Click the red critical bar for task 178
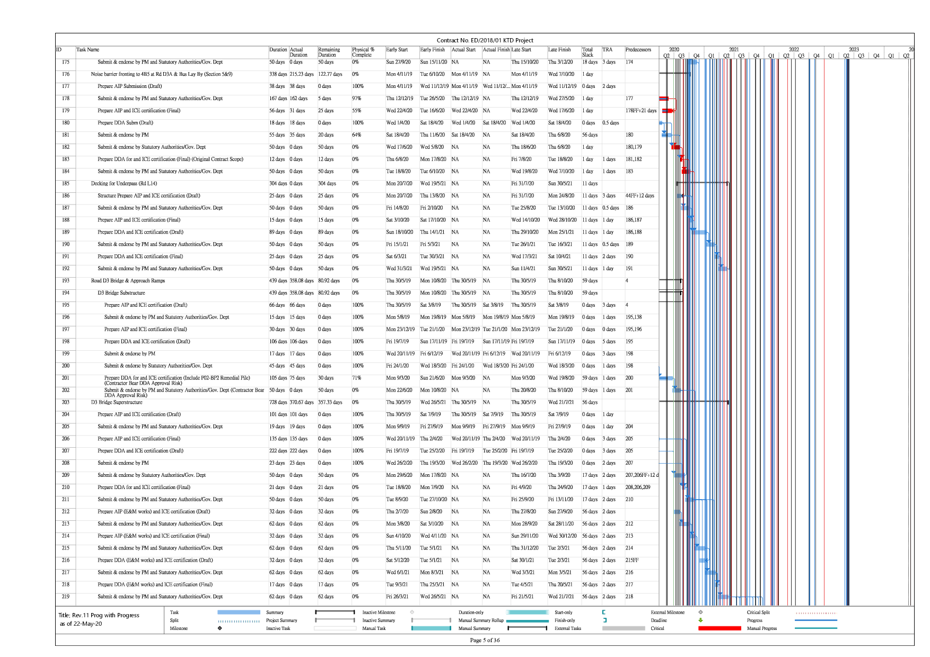Image resolution: width=930 pixels, height=657 pixels. [x=663, y=99]
